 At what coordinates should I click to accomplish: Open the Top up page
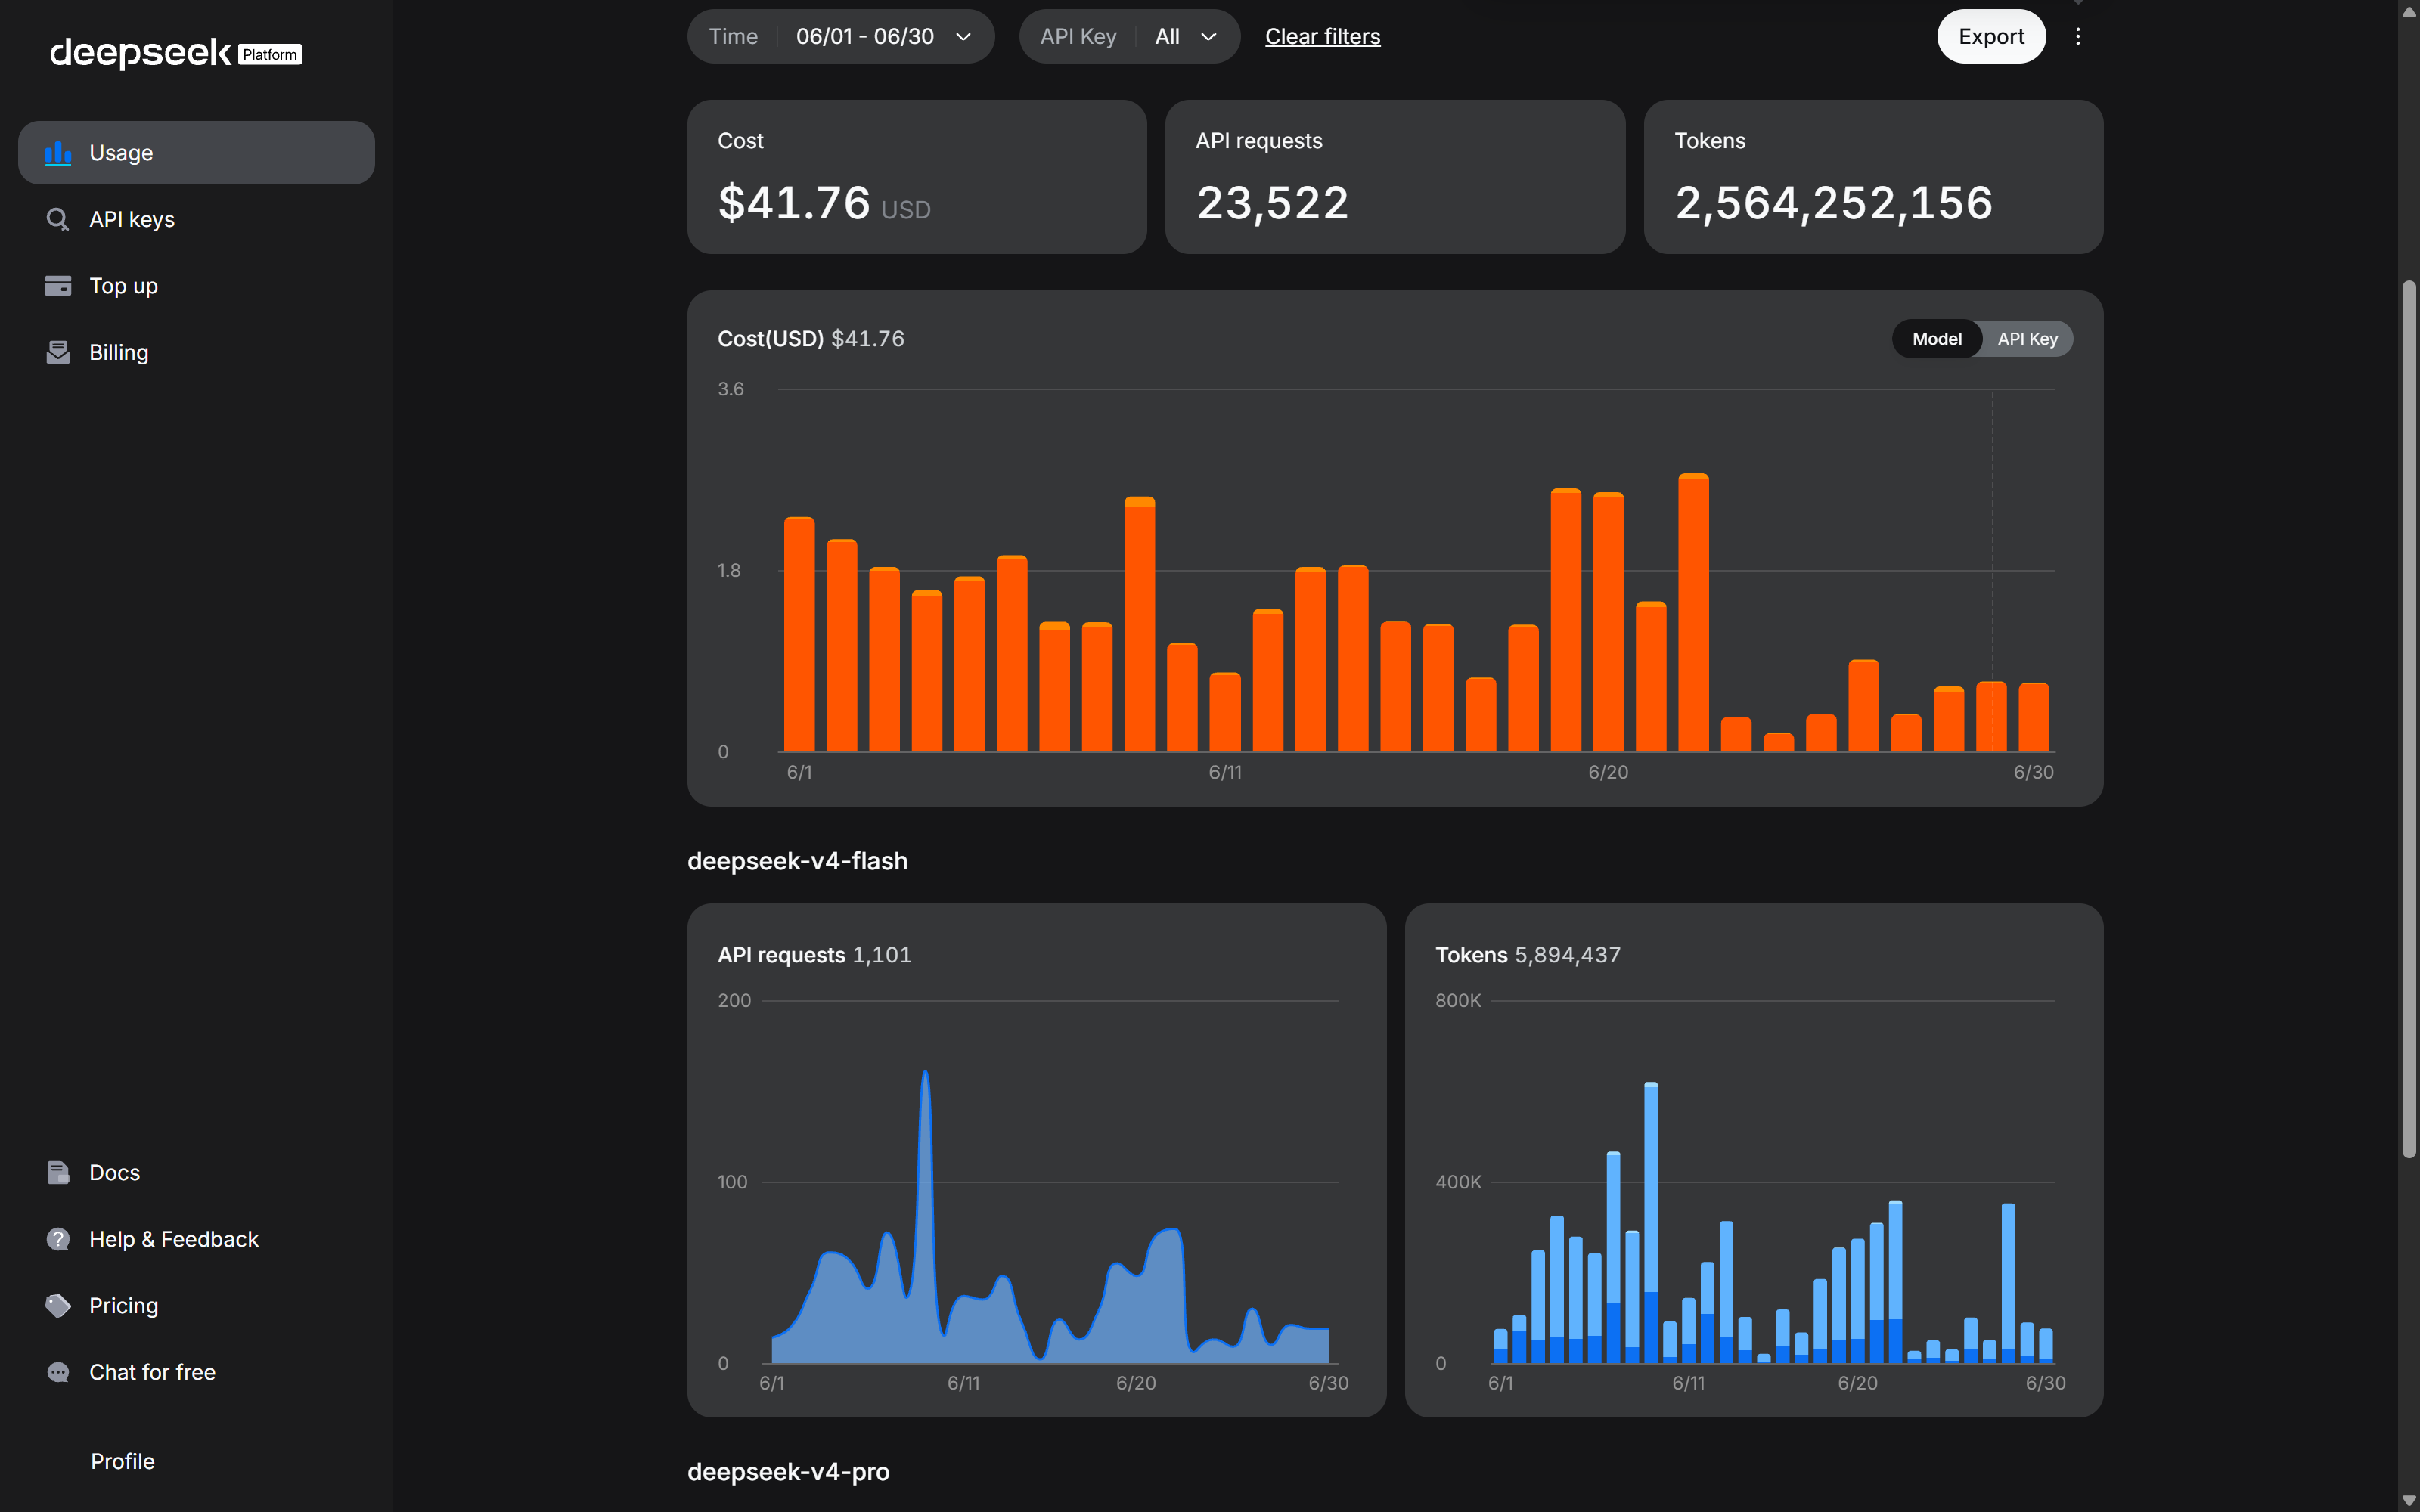196,286
